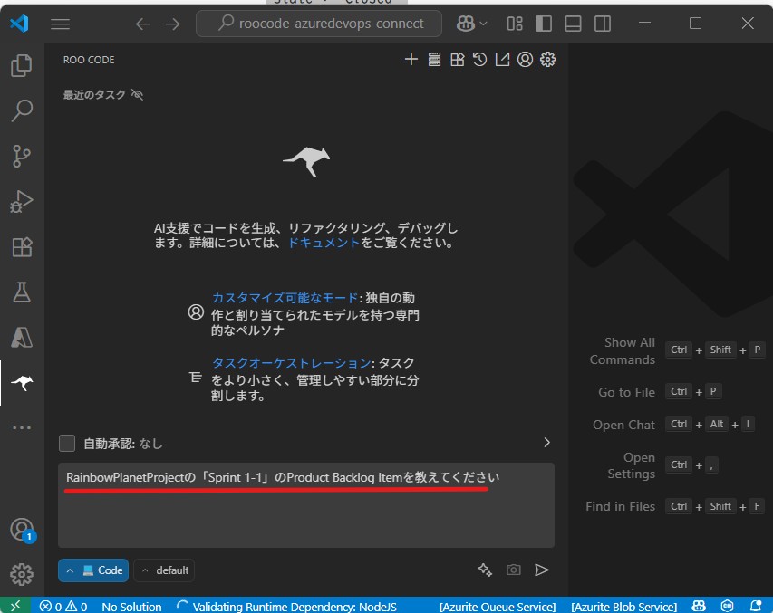Viewport: 773px width, 613px height.
Task: Click the Find in Files hint
Action: [620, 506]
